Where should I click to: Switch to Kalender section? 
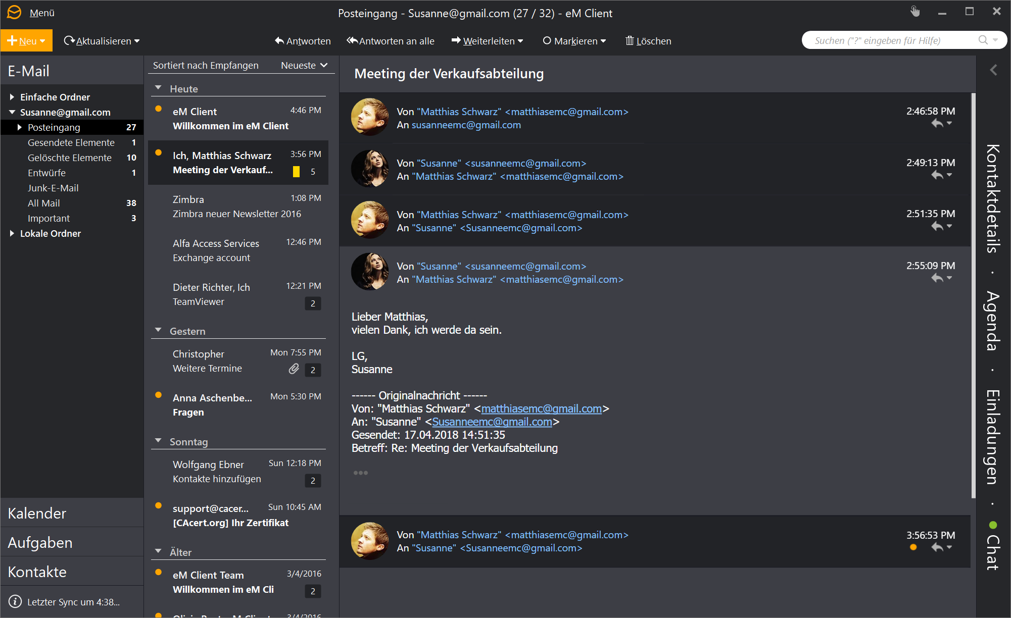pos(72,513)
